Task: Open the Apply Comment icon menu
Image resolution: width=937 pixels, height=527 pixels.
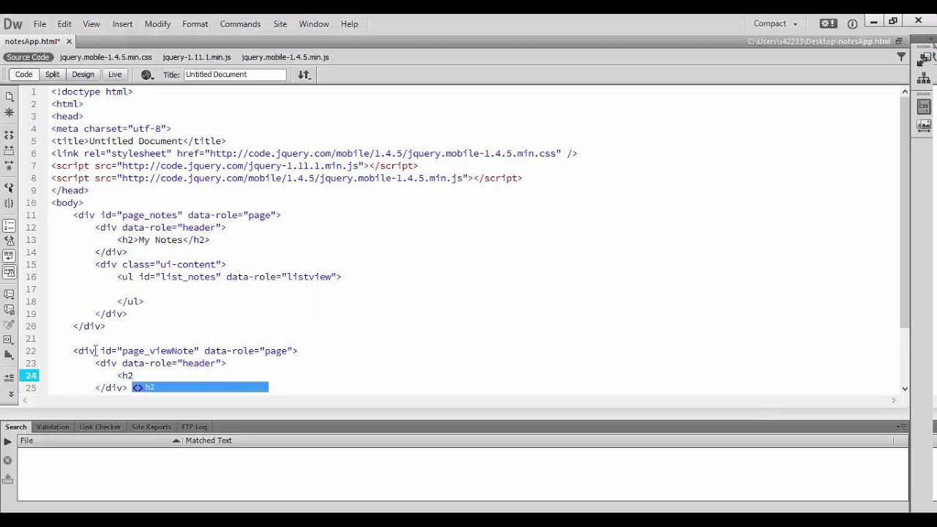Action: pos(9,294)
